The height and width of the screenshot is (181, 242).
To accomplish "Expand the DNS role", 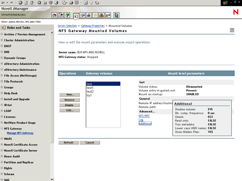I will coord(2,52).
